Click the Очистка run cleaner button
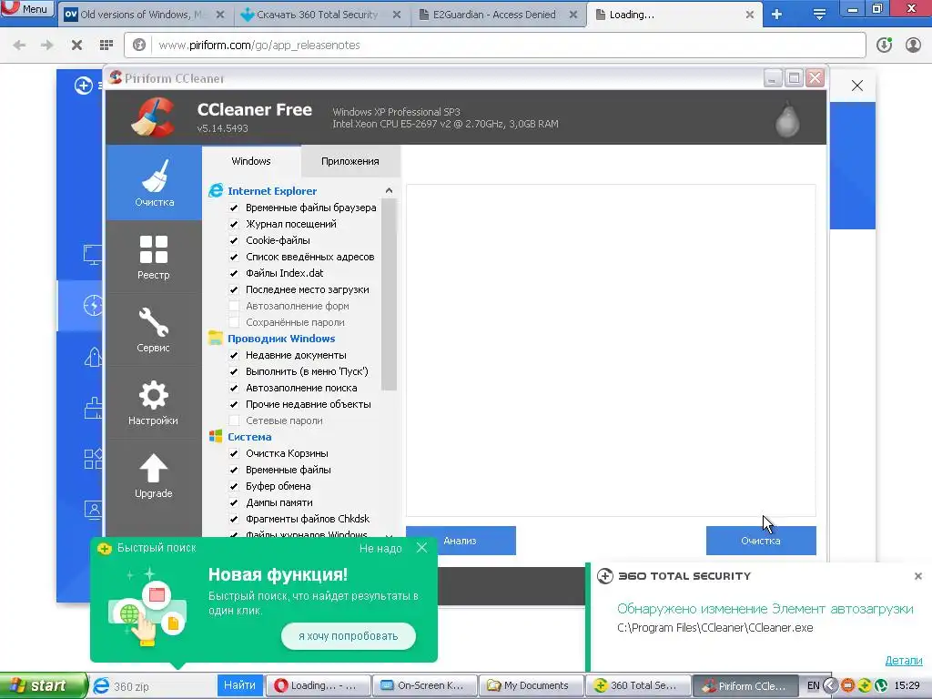 click(x=761, y=541)
